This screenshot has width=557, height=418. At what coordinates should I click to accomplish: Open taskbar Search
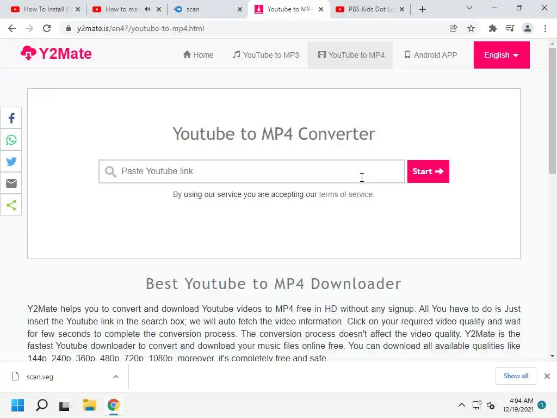pos(41,405)
